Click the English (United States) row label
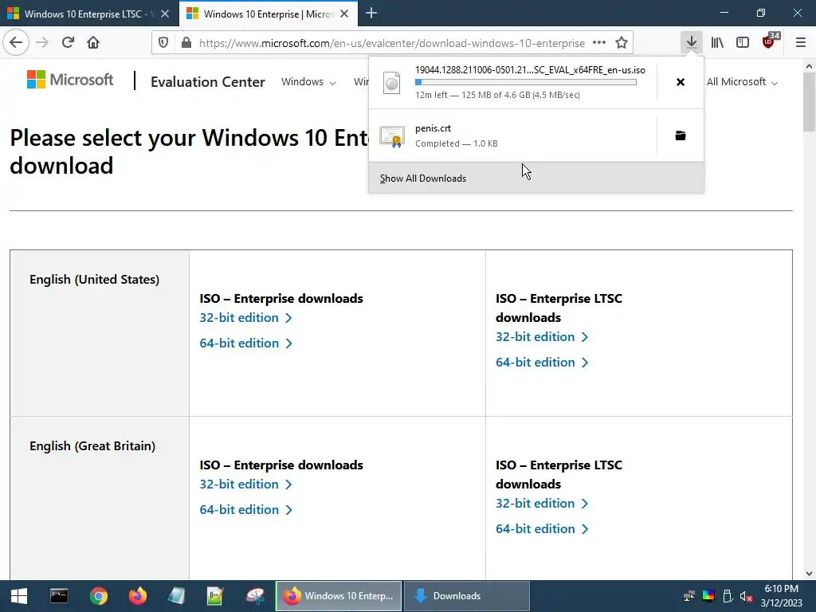This screenshot has width=816, height=612. click(x=94, y=280)
